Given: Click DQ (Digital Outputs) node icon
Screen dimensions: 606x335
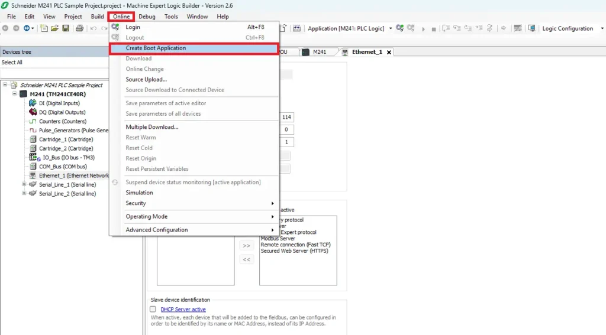Looking at the screenshot, I should (x=33, y=112).
